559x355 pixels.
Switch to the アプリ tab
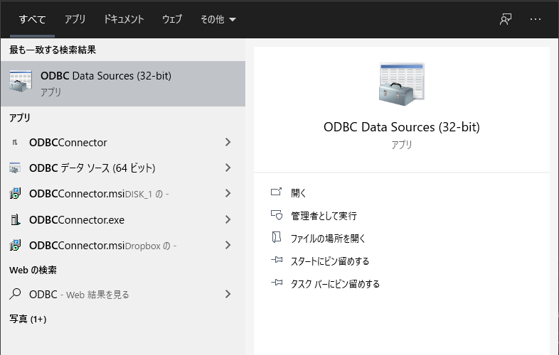point(75,19)
